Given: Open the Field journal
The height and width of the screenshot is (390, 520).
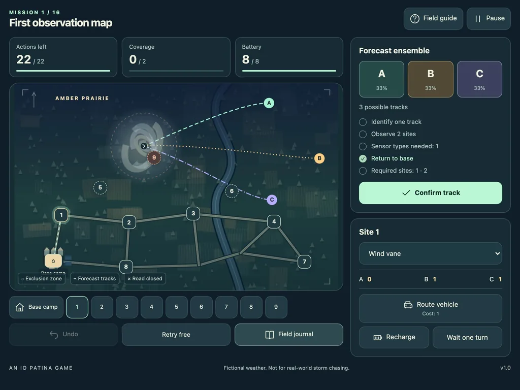Looking at the screenshot, I should (289, 335).
